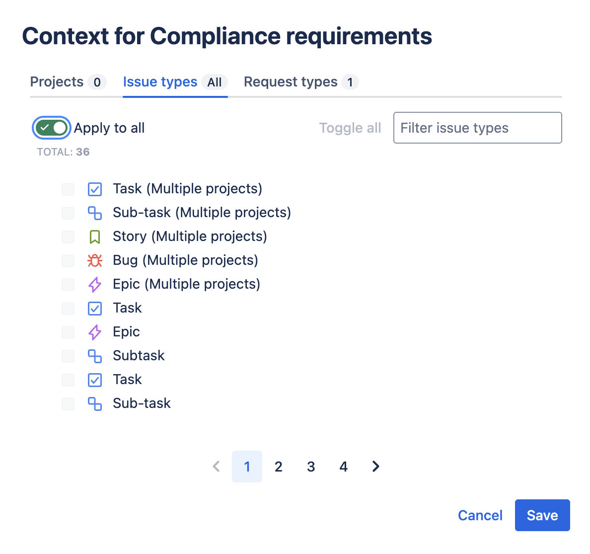Click the Subtask type icon
The image size is (590, 554).
95,356
